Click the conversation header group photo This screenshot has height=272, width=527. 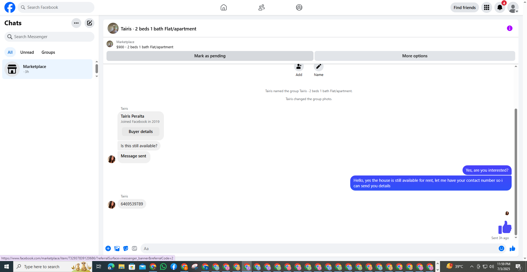click(x=113, y=28)
